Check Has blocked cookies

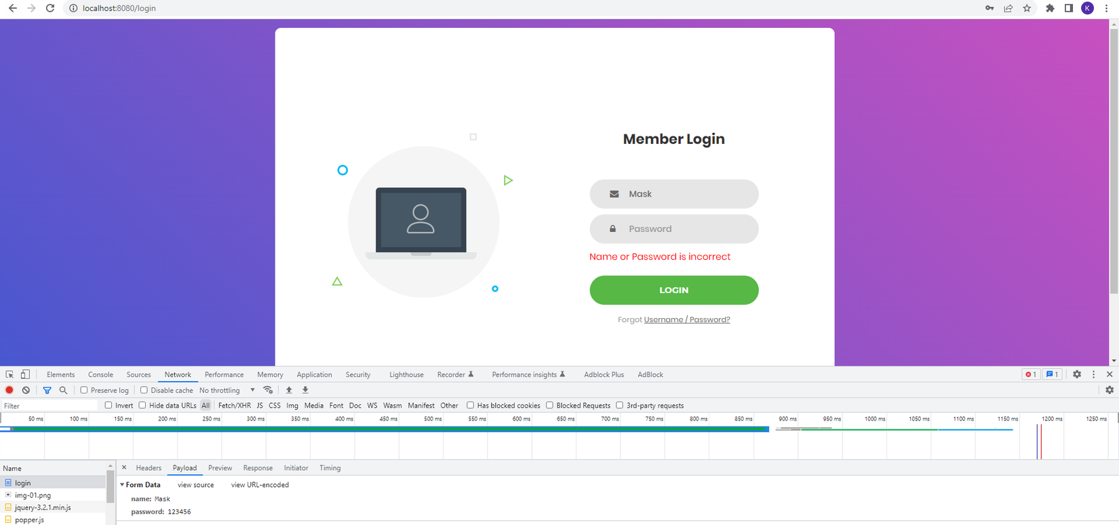[470, 405]
